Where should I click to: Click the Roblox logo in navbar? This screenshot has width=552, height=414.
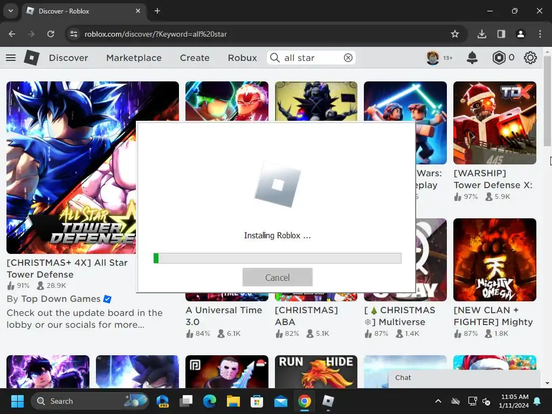coord(31,58)
